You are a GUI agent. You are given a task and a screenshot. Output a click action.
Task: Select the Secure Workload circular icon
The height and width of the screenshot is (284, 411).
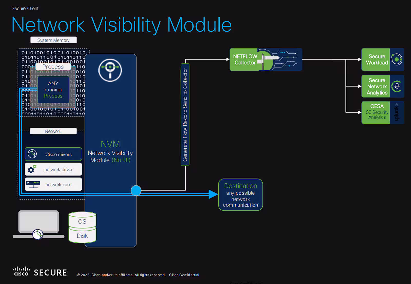397,60
